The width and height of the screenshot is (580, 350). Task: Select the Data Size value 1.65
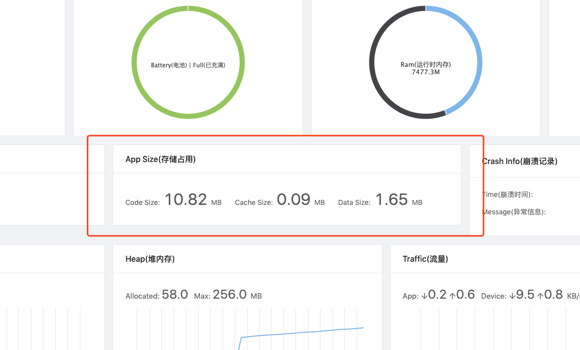click(x=391, y=200)
